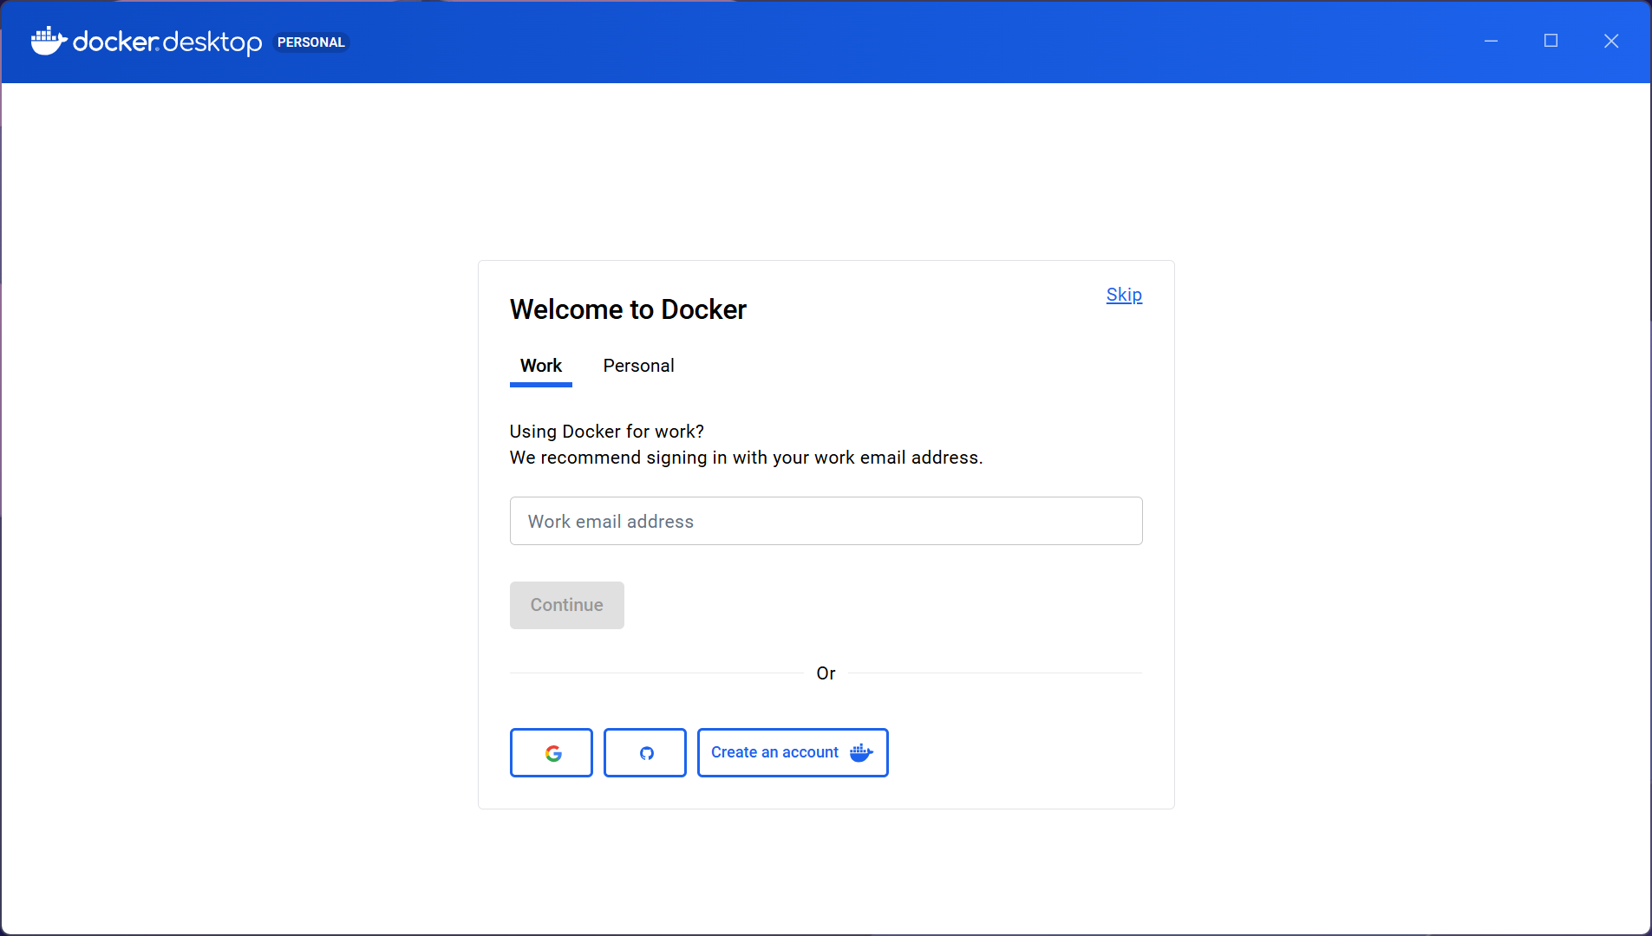Viewport: 1652px width, 936px height.
Task: Click the Welcome to Docker heading
Action: click(x=628, y=309)
